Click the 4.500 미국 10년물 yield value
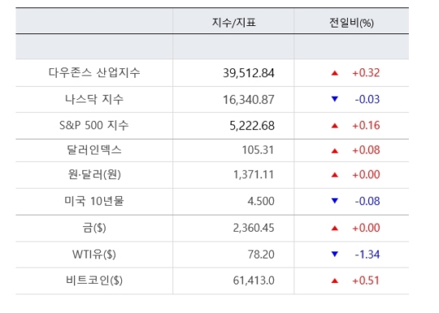The image size is (439, 313). 261,202
